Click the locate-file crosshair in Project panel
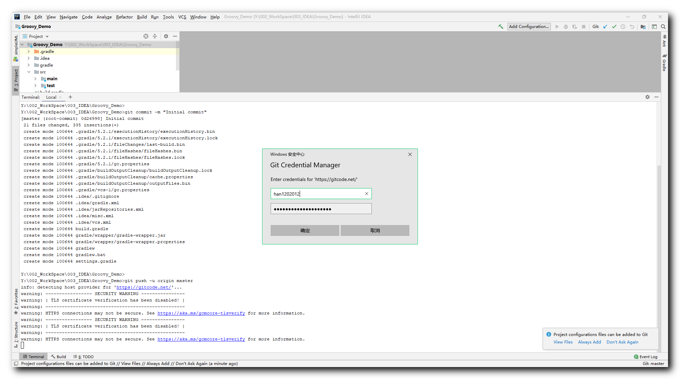Screen dimensions: 680x379 146,36
